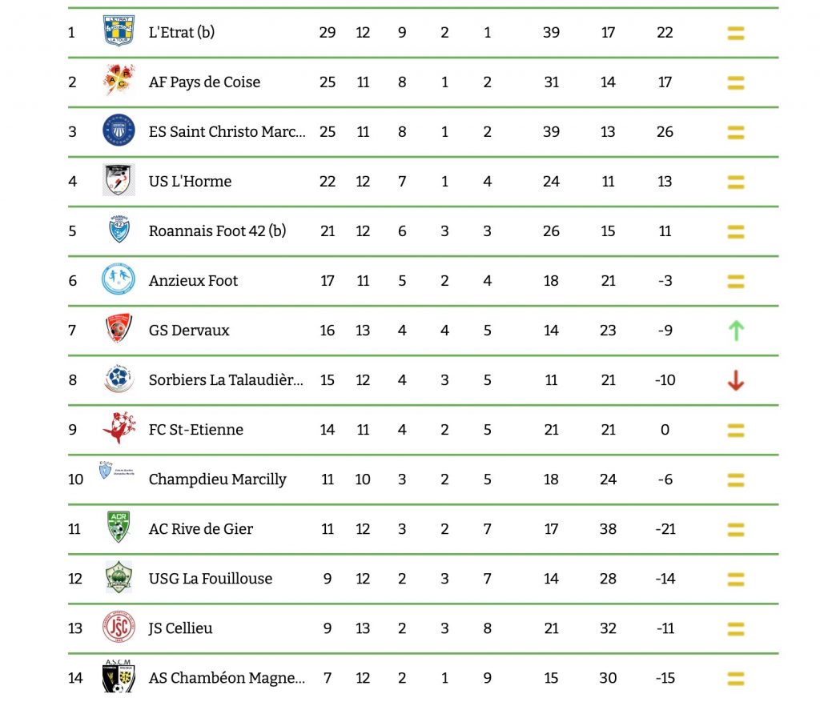The height and width of the screenshot is (710, 820).
Task: Click the Sorbiers La Talaudièr... team name
Action: pos(226,379)
